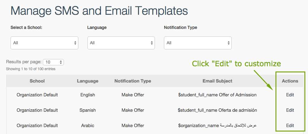Click the '$student_full_name Offer of Admission' subject
The image size is (308, 134).
pos(218,95)
